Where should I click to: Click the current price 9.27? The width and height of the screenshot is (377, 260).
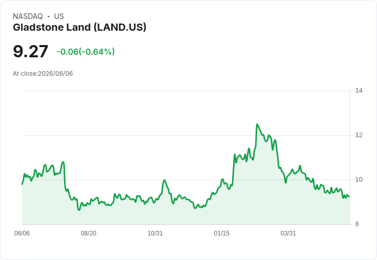pos(31,51)
